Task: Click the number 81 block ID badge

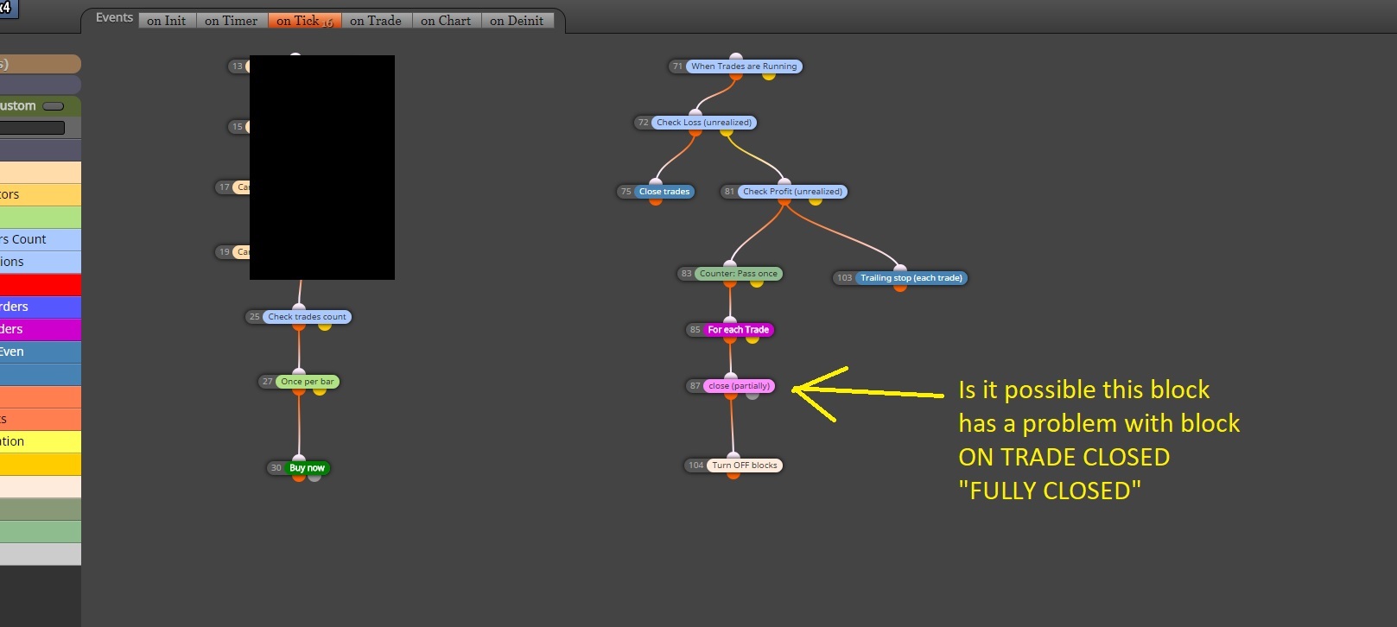Action: click(x=729, y=192)
